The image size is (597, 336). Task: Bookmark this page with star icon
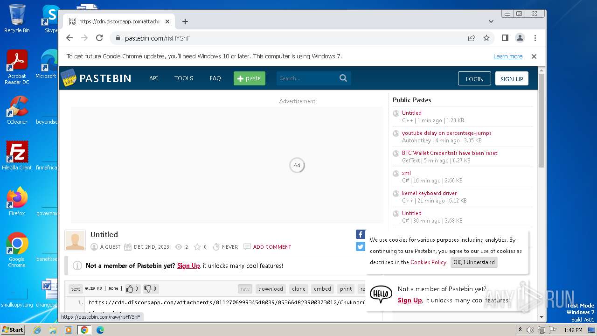click(486, 38)
